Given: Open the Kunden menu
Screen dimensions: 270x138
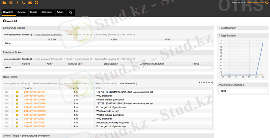Looking at the screenshot, I should point(22,13).
